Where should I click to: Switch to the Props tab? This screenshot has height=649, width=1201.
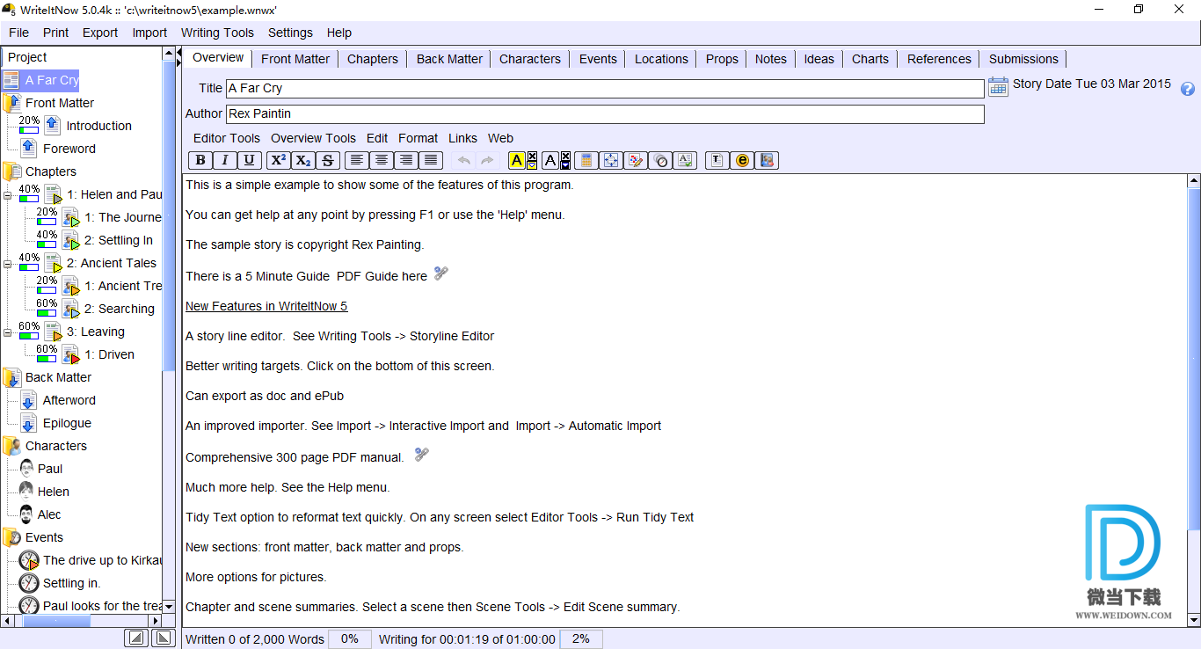click(722, 59)
